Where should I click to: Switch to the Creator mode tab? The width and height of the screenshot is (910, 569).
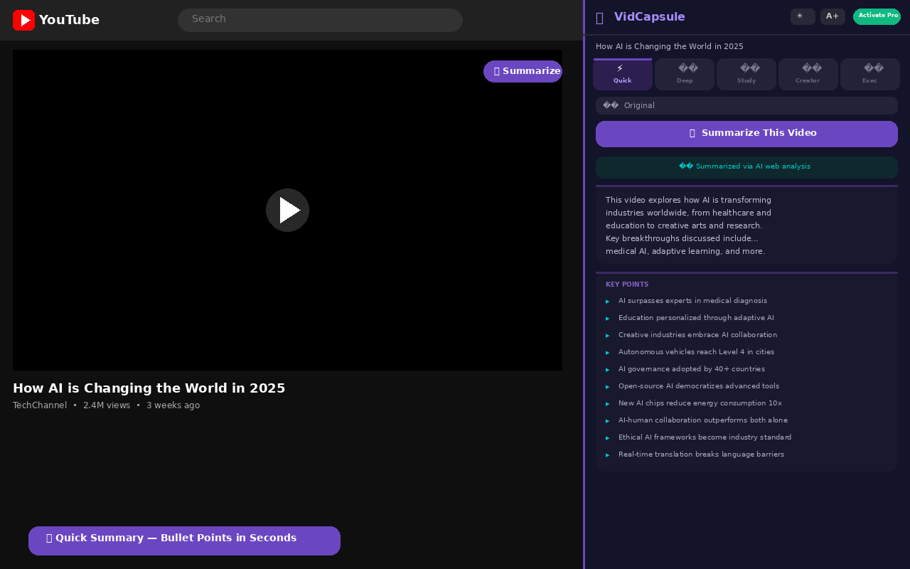click(808, 74)
